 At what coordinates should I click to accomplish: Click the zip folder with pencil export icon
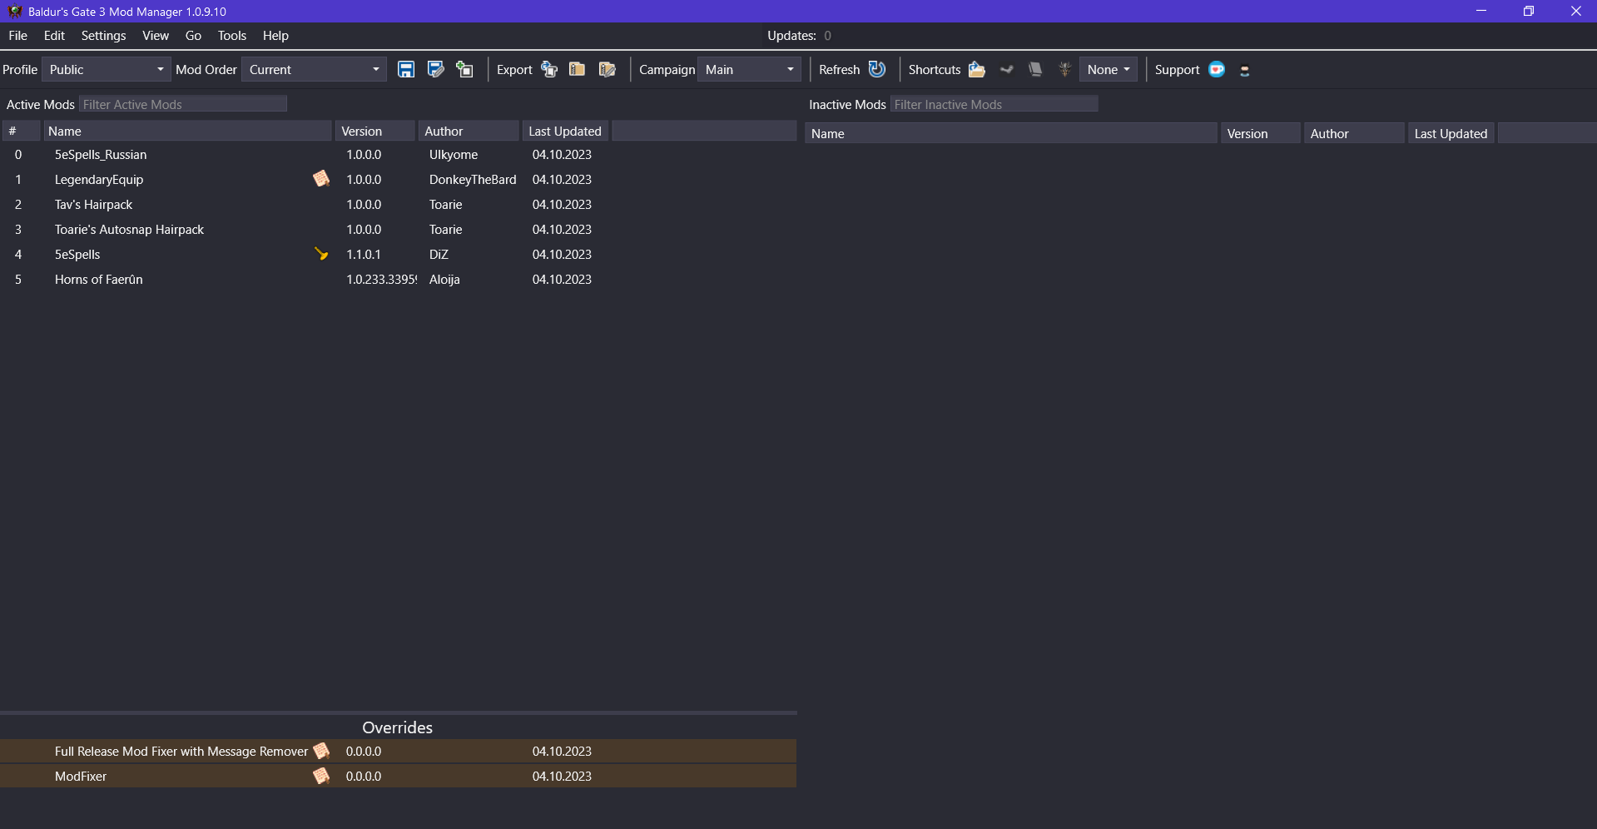tap(608, 70)
